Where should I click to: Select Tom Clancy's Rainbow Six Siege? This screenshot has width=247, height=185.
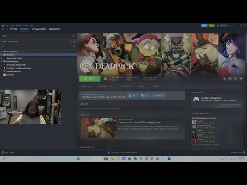pos(38,68)
